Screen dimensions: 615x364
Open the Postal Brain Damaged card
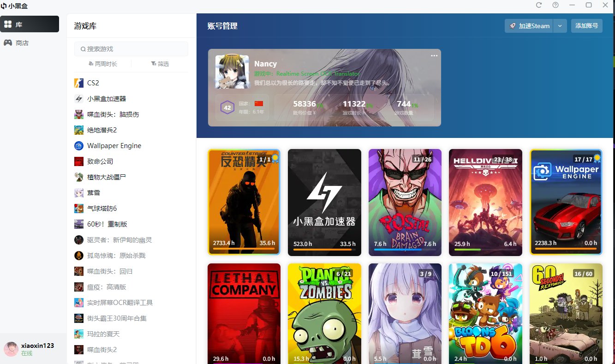405,202
